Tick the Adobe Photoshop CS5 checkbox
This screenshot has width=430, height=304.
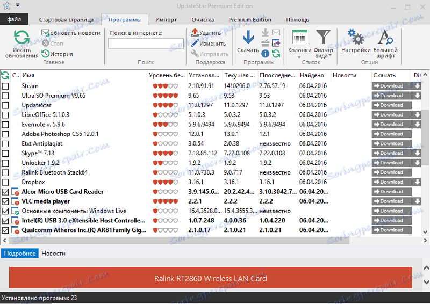(x=5, y=134)
